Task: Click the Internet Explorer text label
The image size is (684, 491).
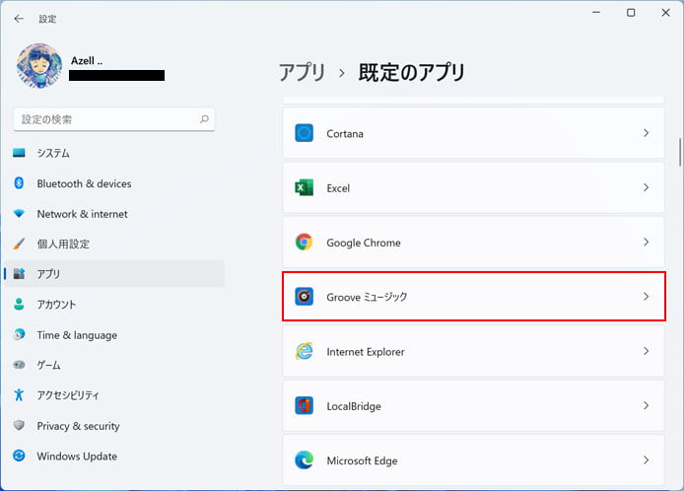Action: coord(366,352)
